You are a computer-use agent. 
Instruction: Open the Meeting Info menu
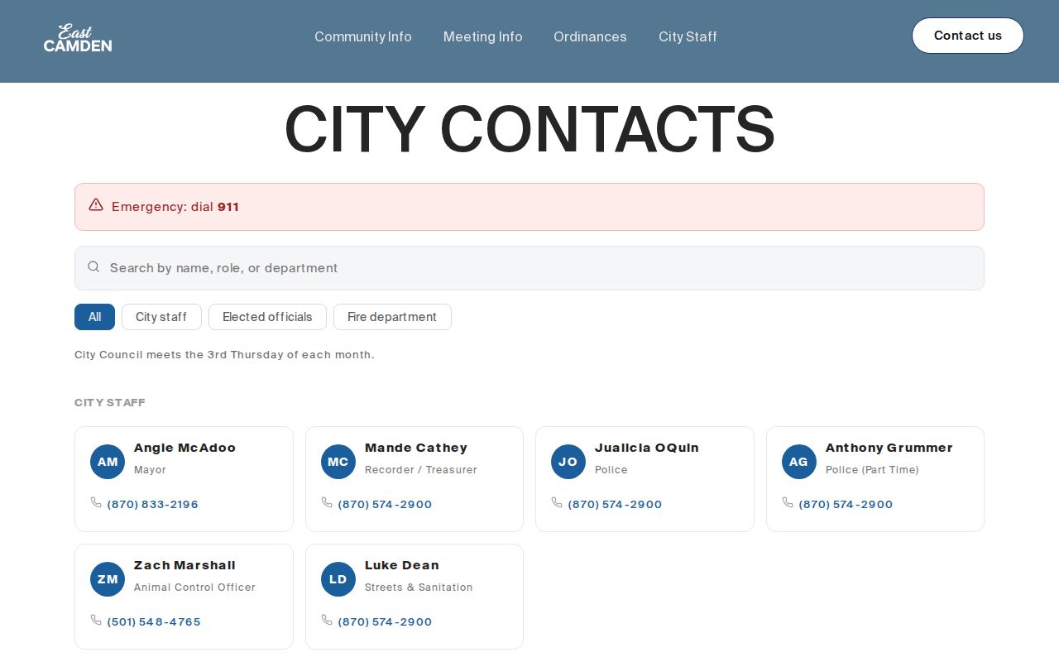tap(483, 36)
